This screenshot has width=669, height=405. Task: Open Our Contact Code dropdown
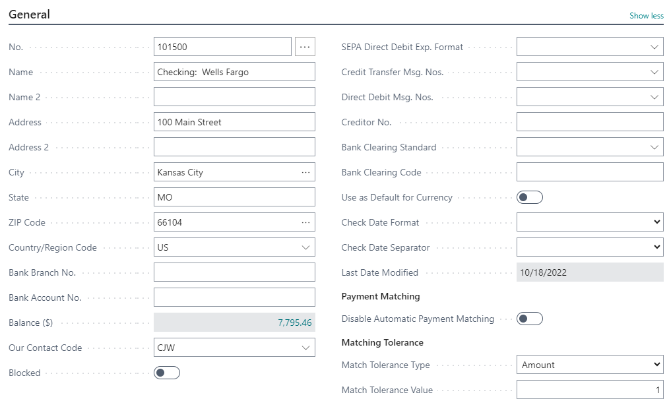(305, 348)
